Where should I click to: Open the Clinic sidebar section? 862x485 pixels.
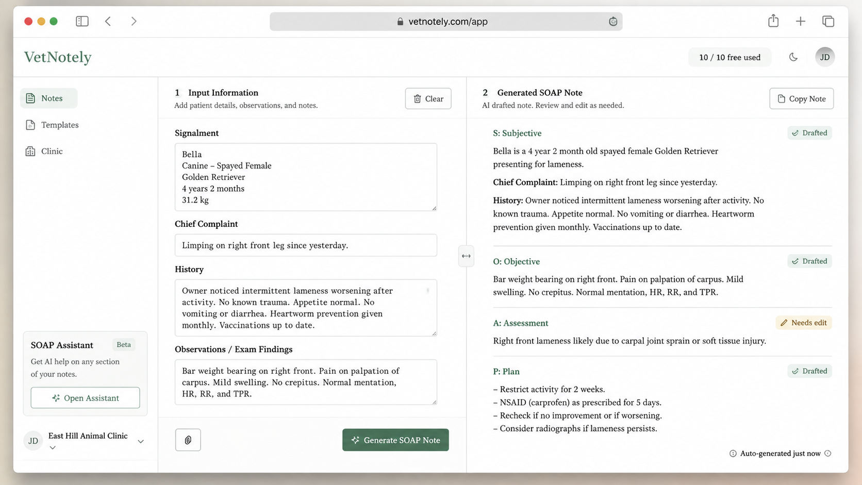tap(44, 151)
